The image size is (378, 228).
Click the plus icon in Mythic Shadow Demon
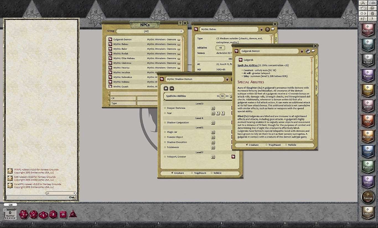pos(166,88)
